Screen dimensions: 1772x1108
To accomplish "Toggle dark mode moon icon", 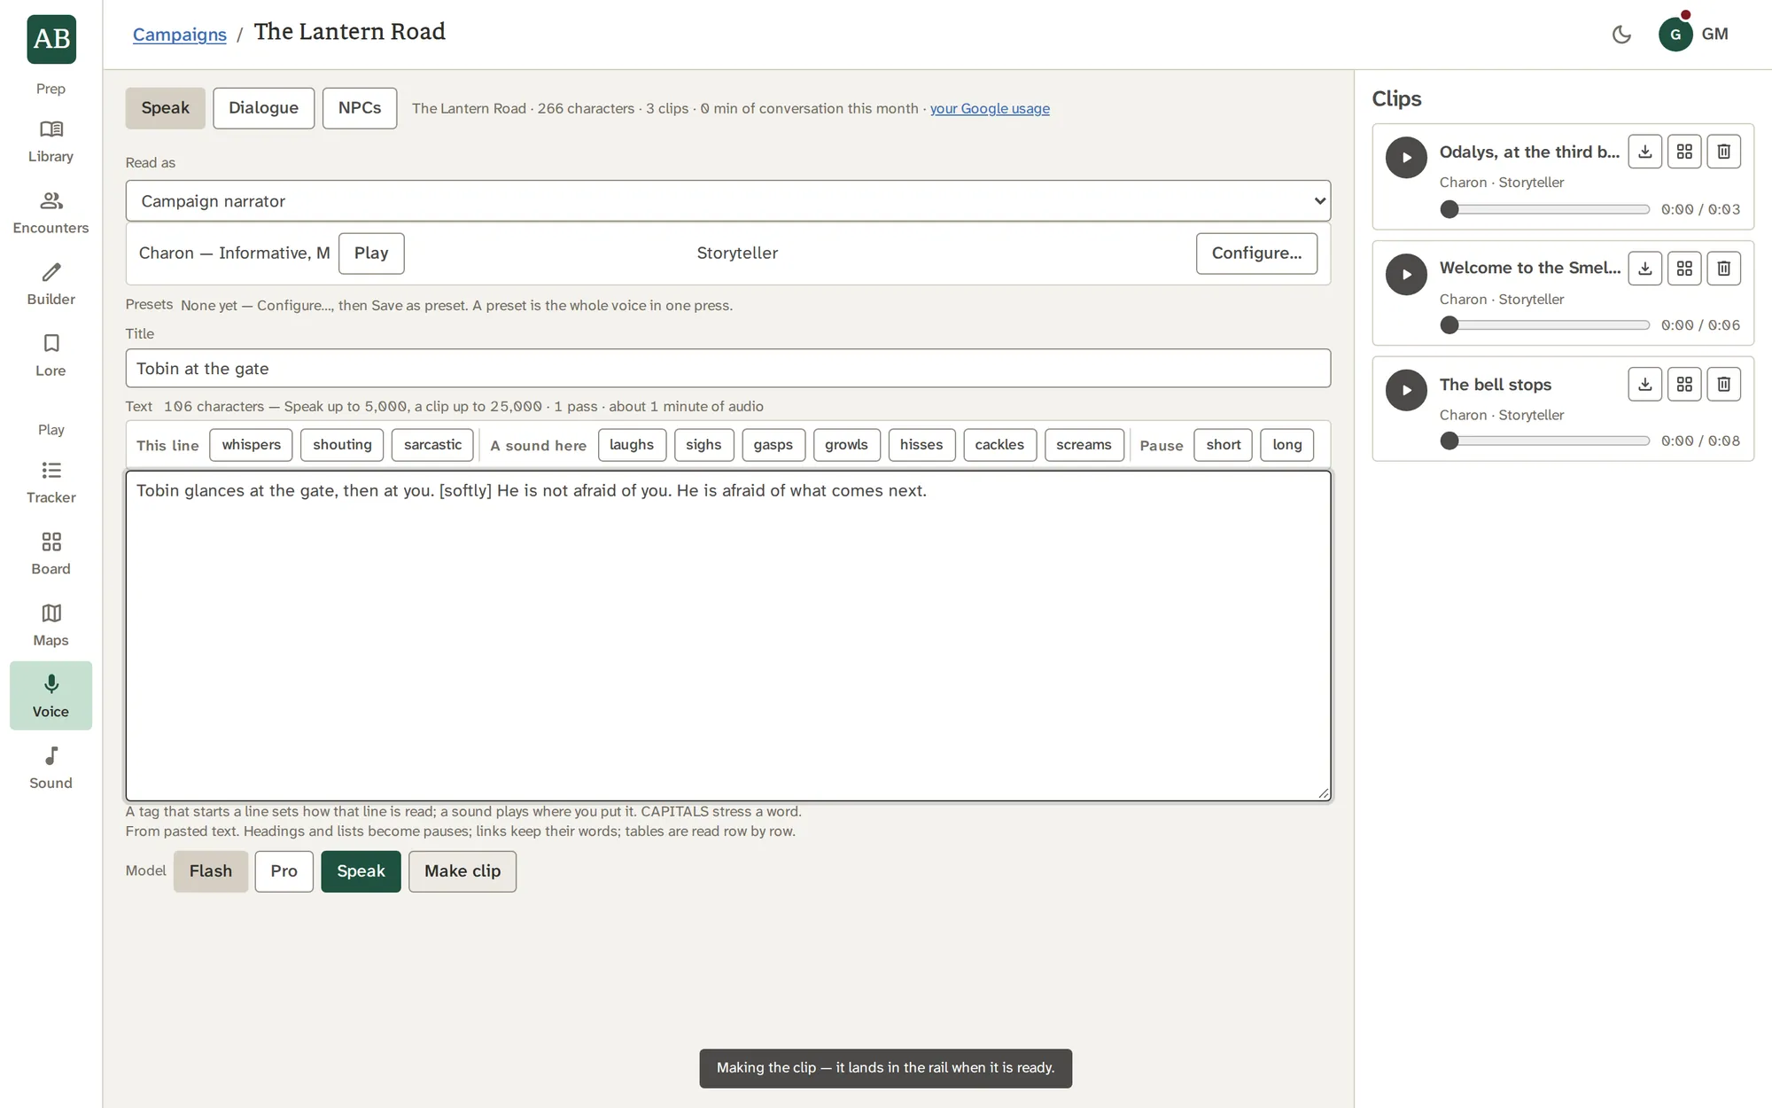I will pyautogui.click(x=1621, y=35).
